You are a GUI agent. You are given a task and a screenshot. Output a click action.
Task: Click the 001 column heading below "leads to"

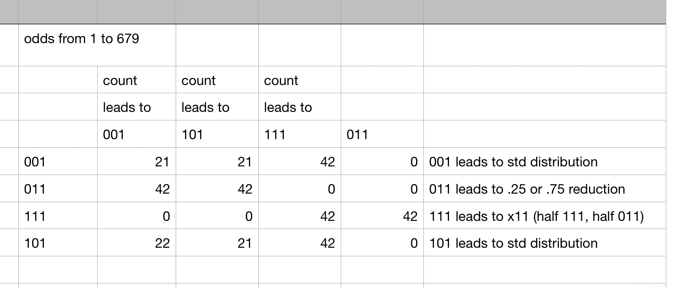tap(114, 135)
